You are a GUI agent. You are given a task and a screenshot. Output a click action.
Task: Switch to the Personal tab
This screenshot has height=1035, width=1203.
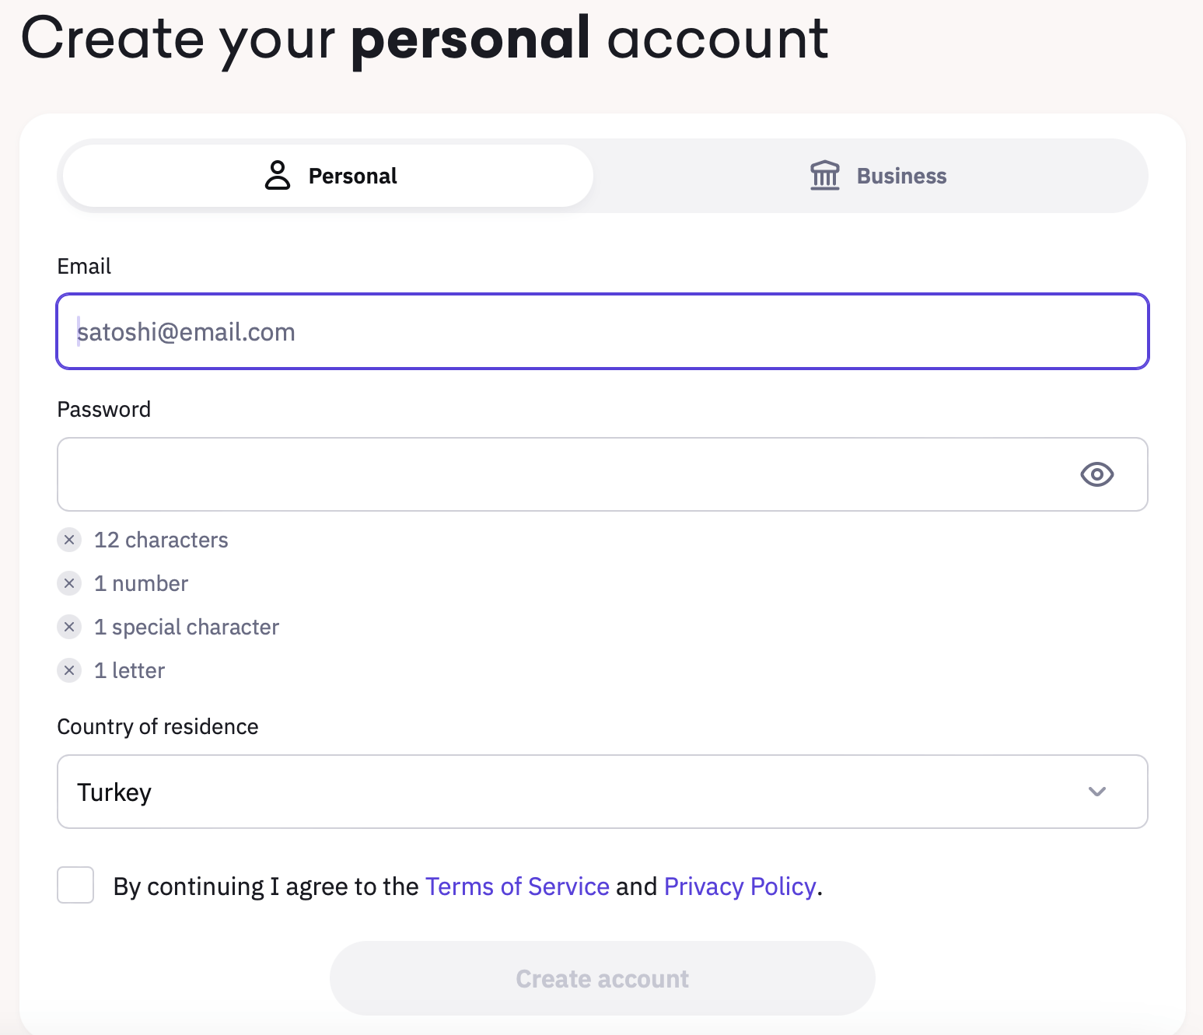coord(328,176)
